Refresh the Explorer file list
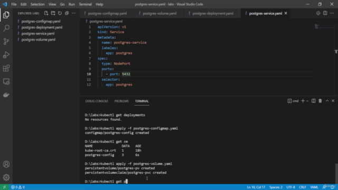The width and height of the screenshot is (338, 190). point(60,13)
